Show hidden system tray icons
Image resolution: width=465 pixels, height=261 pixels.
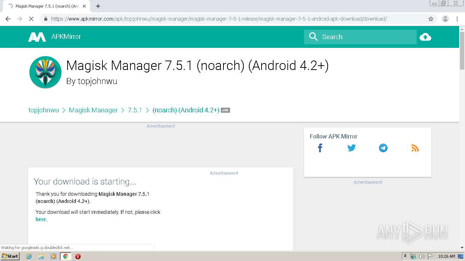pyautogui.click(x=405, y=256)
